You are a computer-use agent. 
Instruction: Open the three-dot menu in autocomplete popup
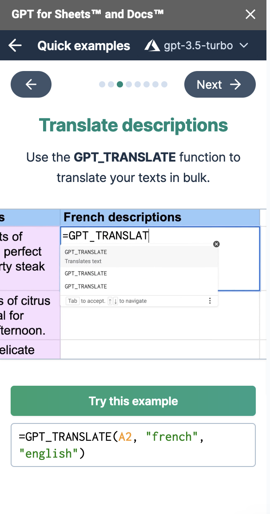click(x=210, y=301)
